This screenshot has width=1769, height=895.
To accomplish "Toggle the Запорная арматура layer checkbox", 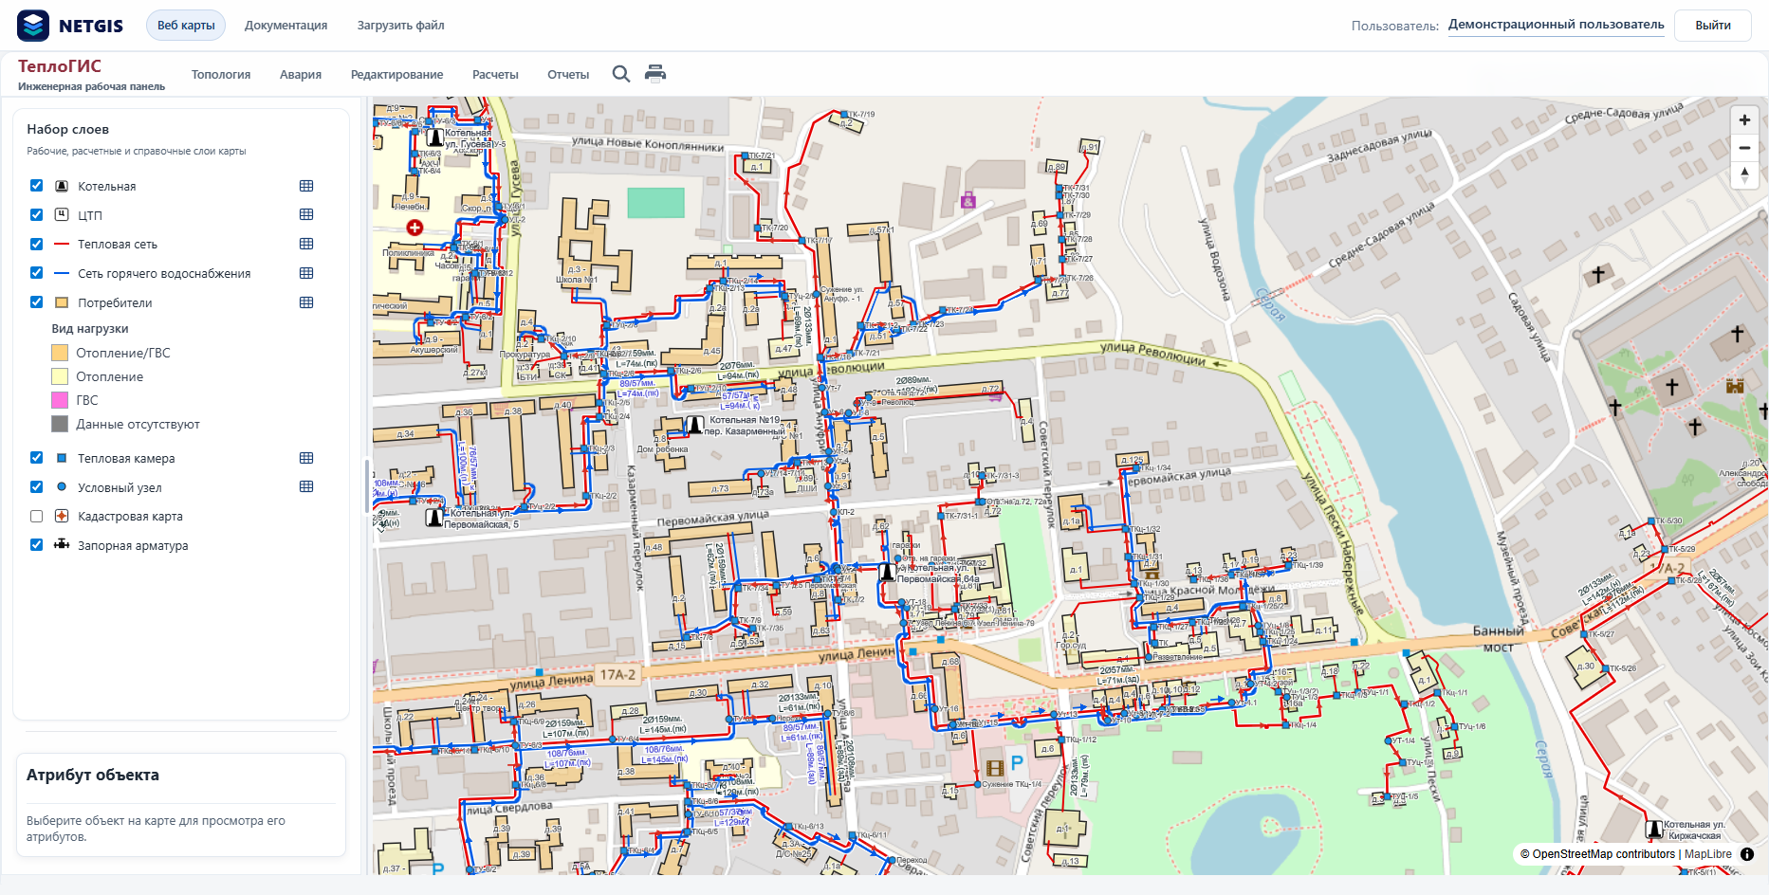I will [37, 545].
